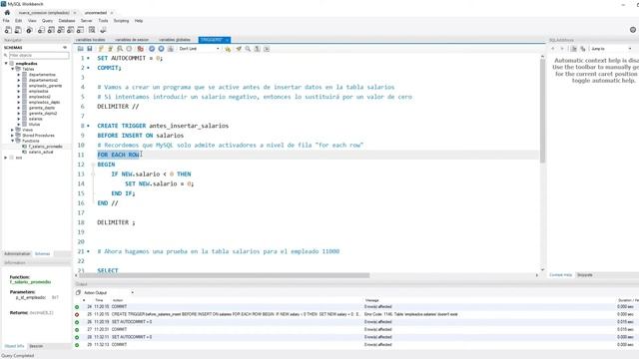This screenshot has height=359, width=639.
Task: Collapse the Functions folder
Action: point(13,141)
